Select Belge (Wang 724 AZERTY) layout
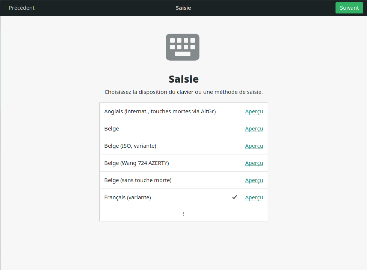 [136, 163]
